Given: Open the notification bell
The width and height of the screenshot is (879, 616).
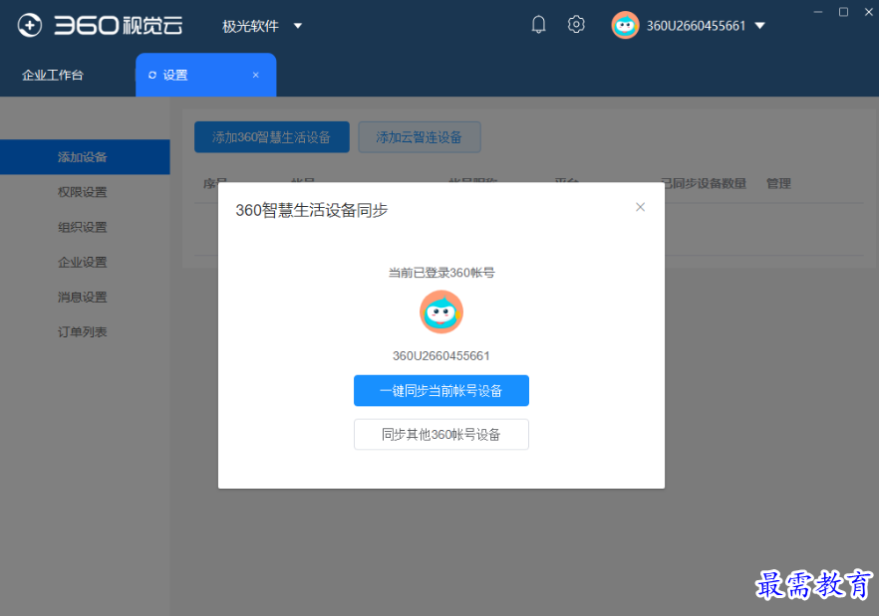Looking at the screenshot, I should pos(538,25).
